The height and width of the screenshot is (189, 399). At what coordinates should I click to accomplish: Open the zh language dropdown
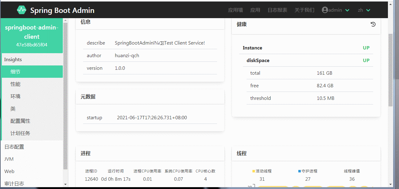[364, 10]
